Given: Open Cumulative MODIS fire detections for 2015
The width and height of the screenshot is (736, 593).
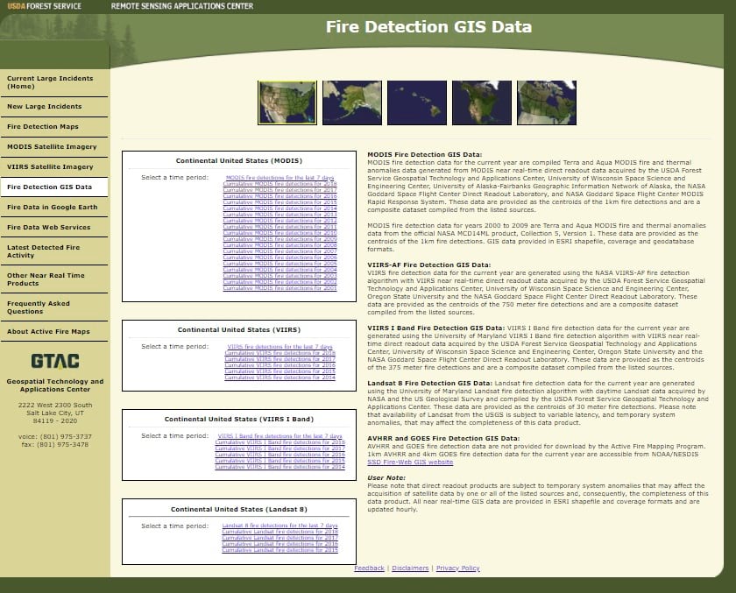Looking at the screenshot, I should (280, 202).
